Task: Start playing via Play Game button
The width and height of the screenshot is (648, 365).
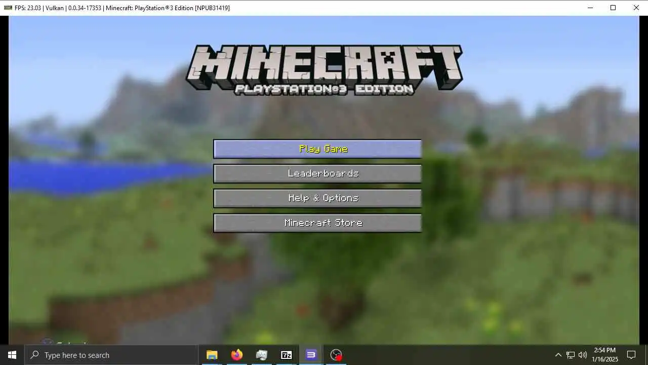Action: click(x=317, y=149)
